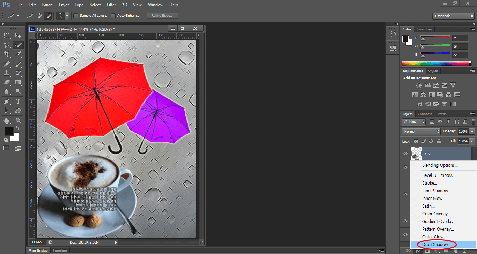The width and height of the screenshot is (477, 254).
Task: Select the Brush tool
Action: pyautogui.click(x=18, y=64)
